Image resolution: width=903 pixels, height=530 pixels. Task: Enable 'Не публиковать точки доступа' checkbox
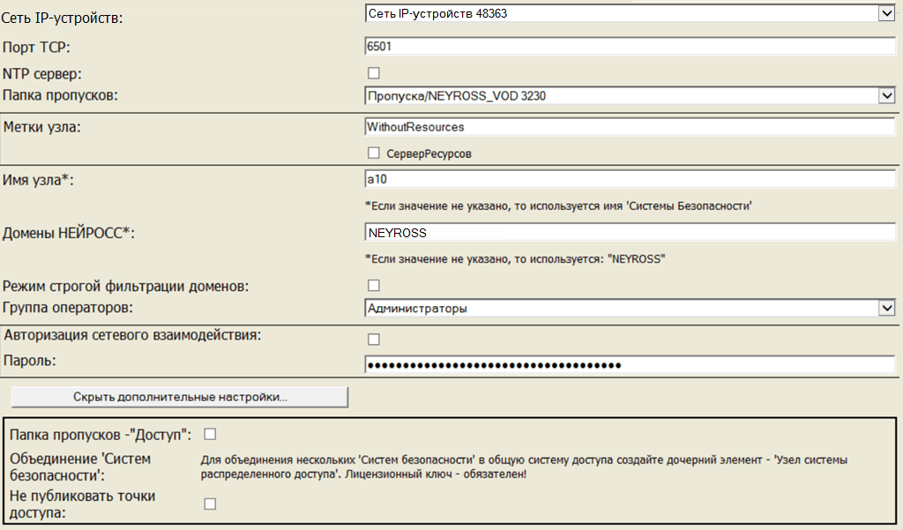210,504
